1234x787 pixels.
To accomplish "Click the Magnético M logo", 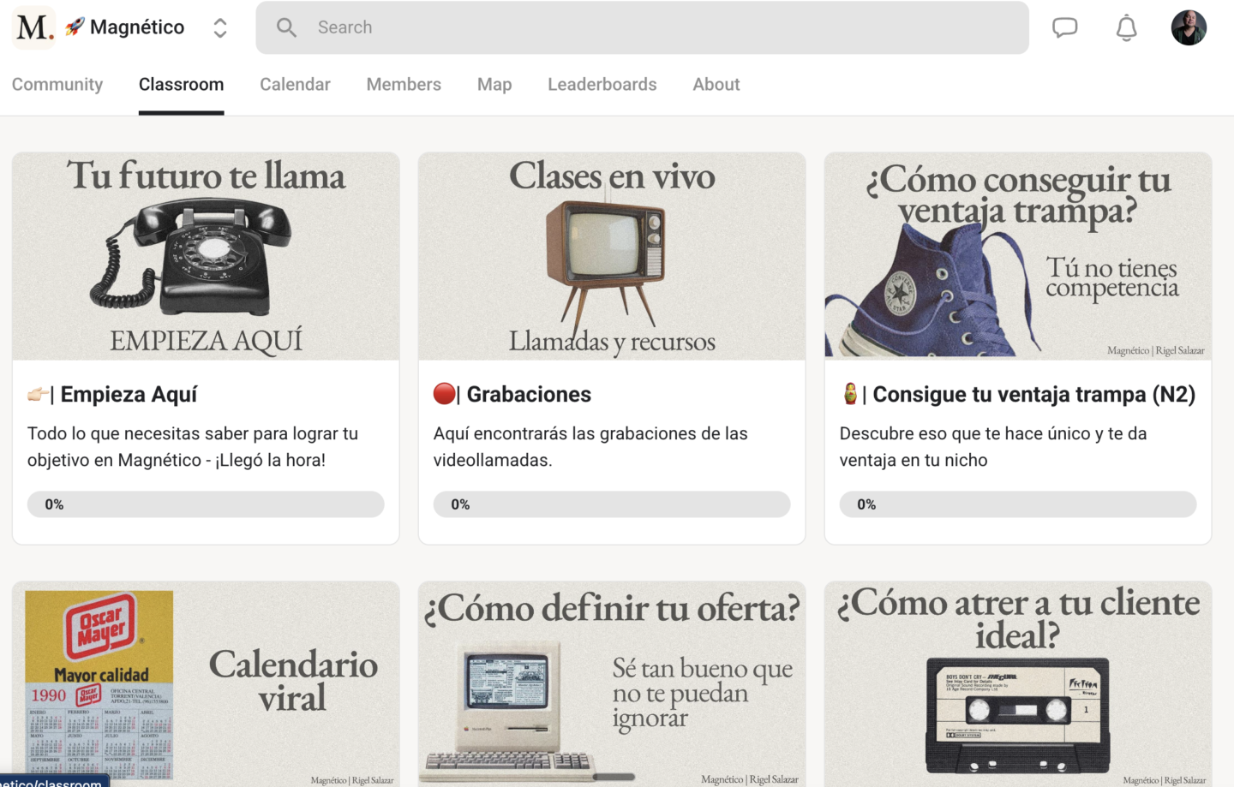I will click(34, 27).
